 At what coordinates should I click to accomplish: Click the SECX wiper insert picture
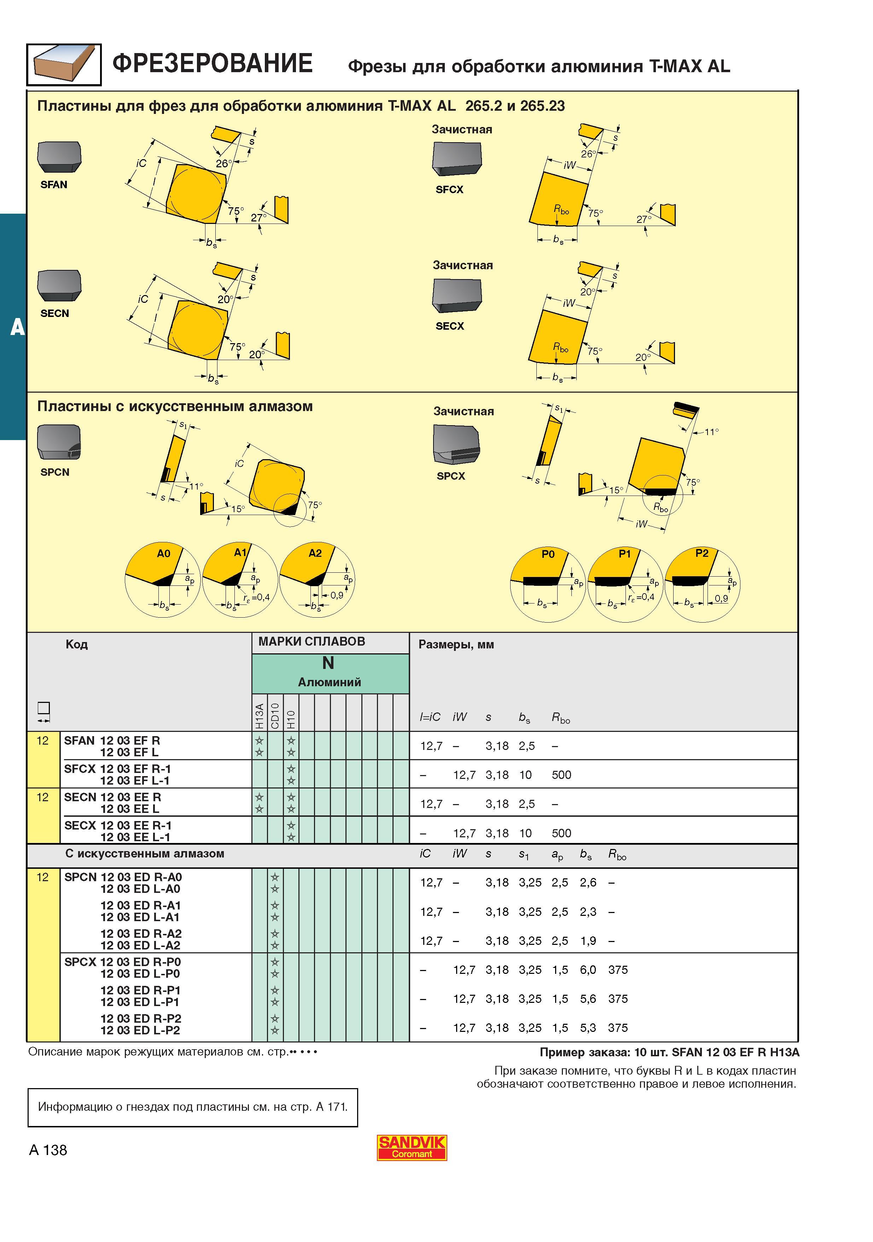457,296
